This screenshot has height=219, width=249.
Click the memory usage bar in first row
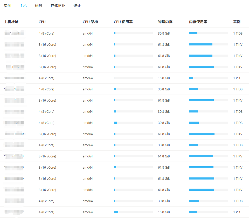click(x=208, y=33)
